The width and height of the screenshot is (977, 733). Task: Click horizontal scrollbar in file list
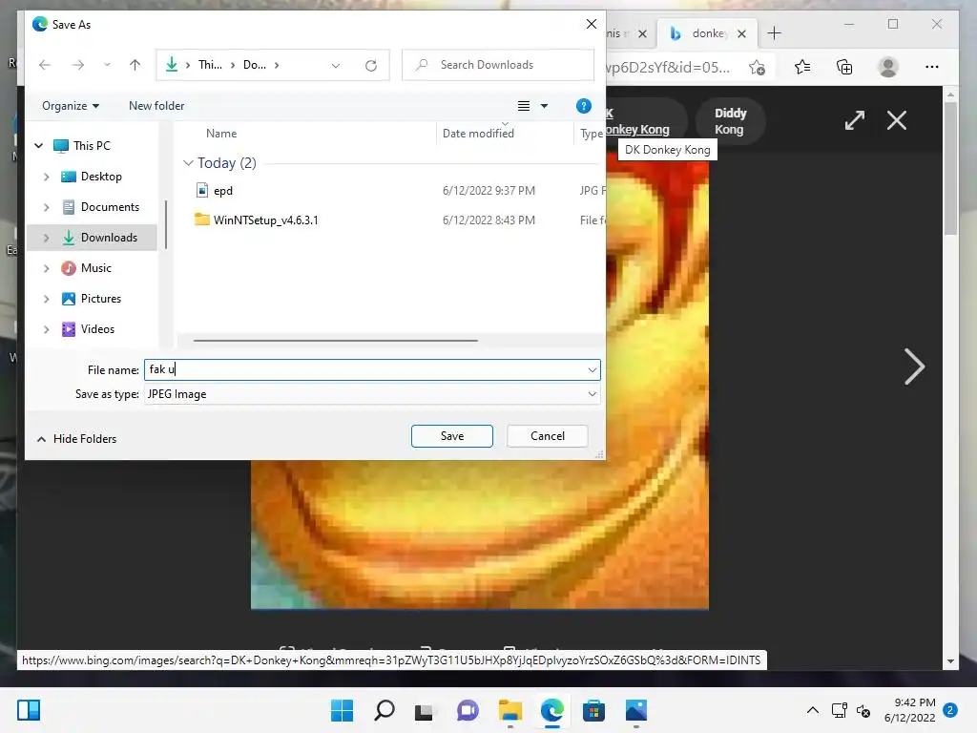(335, 341)
